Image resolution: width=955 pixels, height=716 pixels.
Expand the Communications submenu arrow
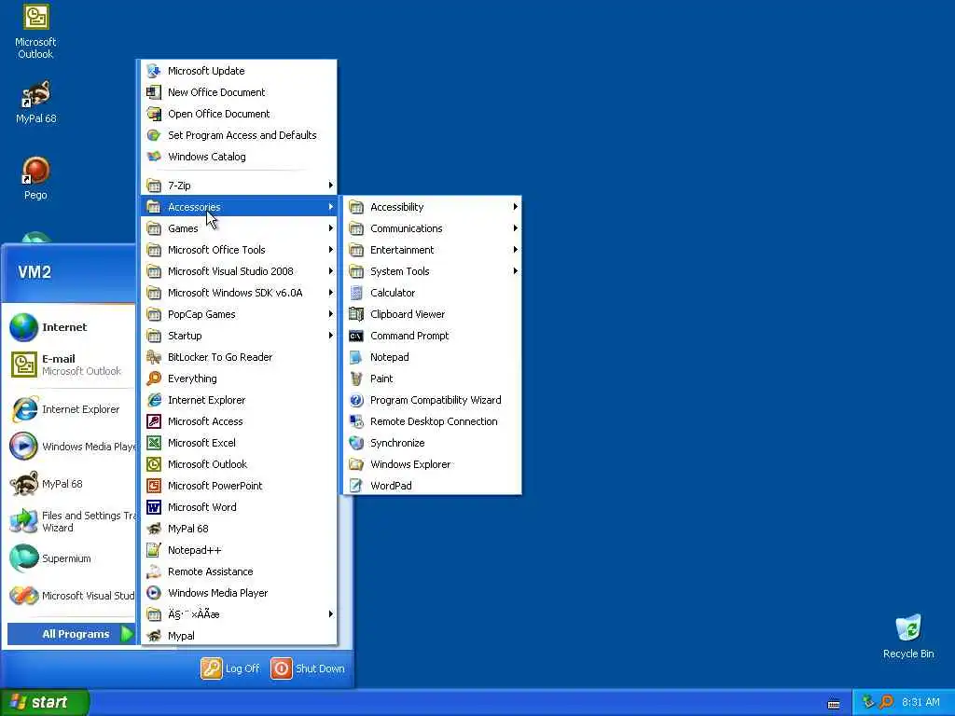pos(515,228)
